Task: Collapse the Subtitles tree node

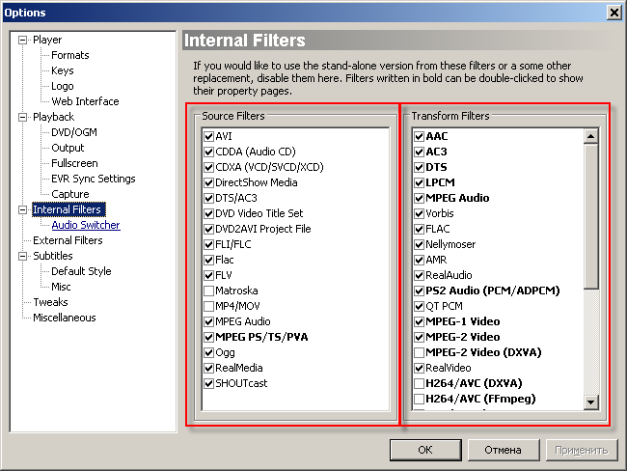Action: pyautogui.click(x=23, y=256)
